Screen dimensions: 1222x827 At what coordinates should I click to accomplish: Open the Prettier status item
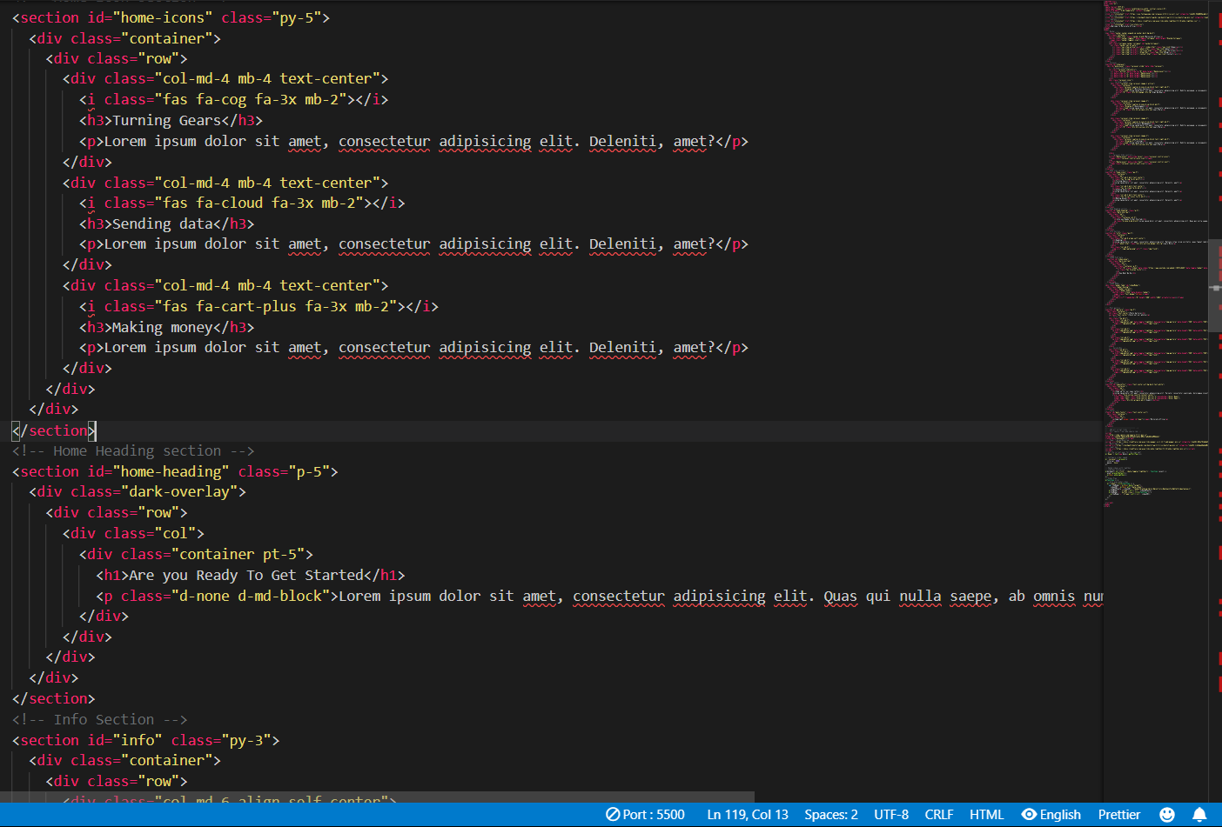pyautogui.click(x=1118, y=815)
